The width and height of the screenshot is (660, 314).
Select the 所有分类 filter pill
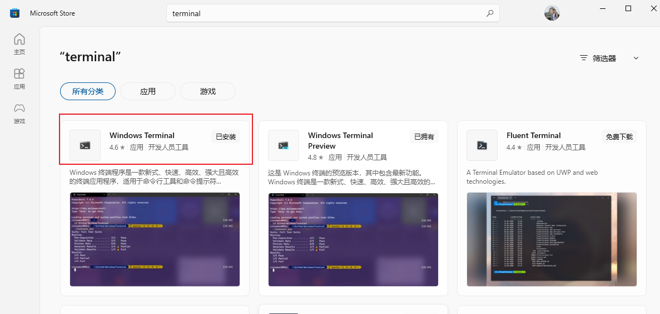coord(88,91)
